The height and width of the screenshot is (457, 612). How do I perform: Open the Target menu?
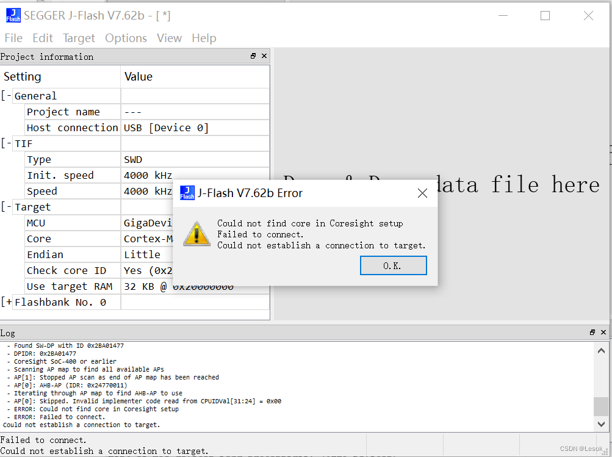click(x=79, y=38)
